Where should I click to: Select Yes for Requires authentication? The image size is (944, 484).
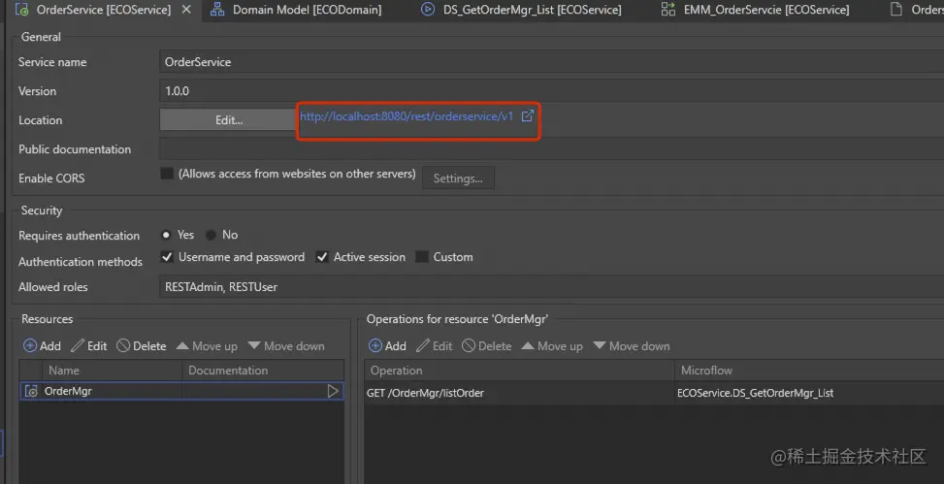(166, 235)
